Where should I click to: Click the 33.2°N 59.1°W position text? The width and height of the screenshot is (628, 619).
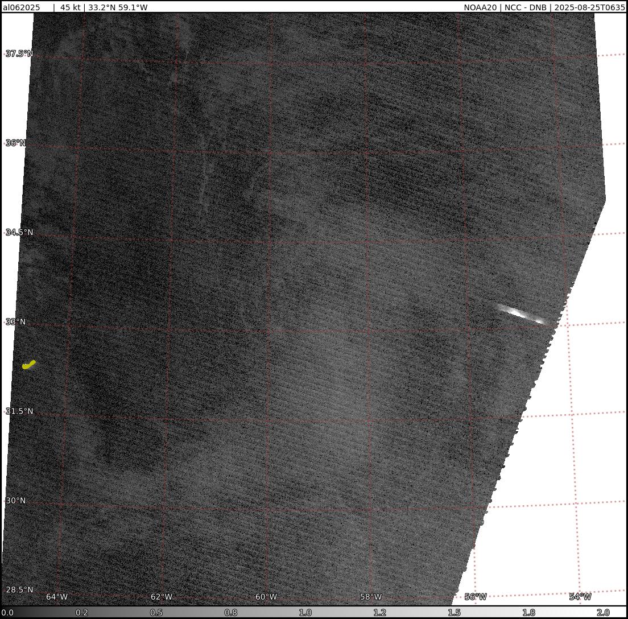point(118,7)
